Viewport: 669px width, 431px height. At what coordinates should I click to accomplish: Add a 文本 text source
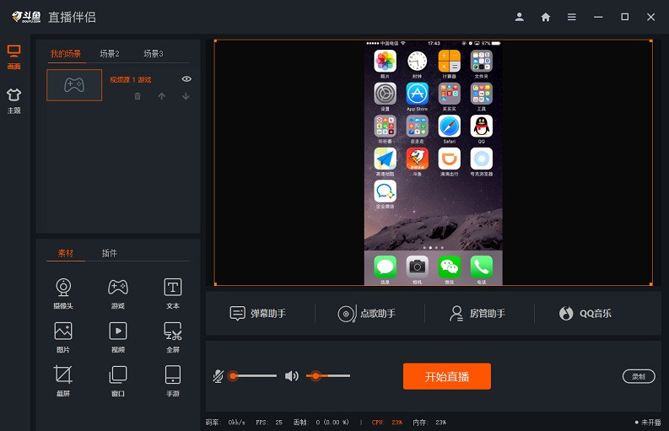(173, 294)
